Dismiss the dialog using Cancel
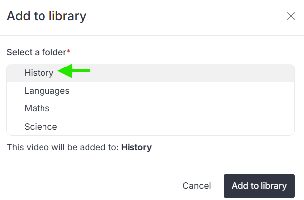 click(197, 186)
